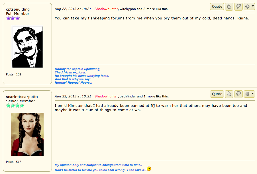
Task: Dislike cptspaulding's post with thumbs-down icon
Action: 238,7
